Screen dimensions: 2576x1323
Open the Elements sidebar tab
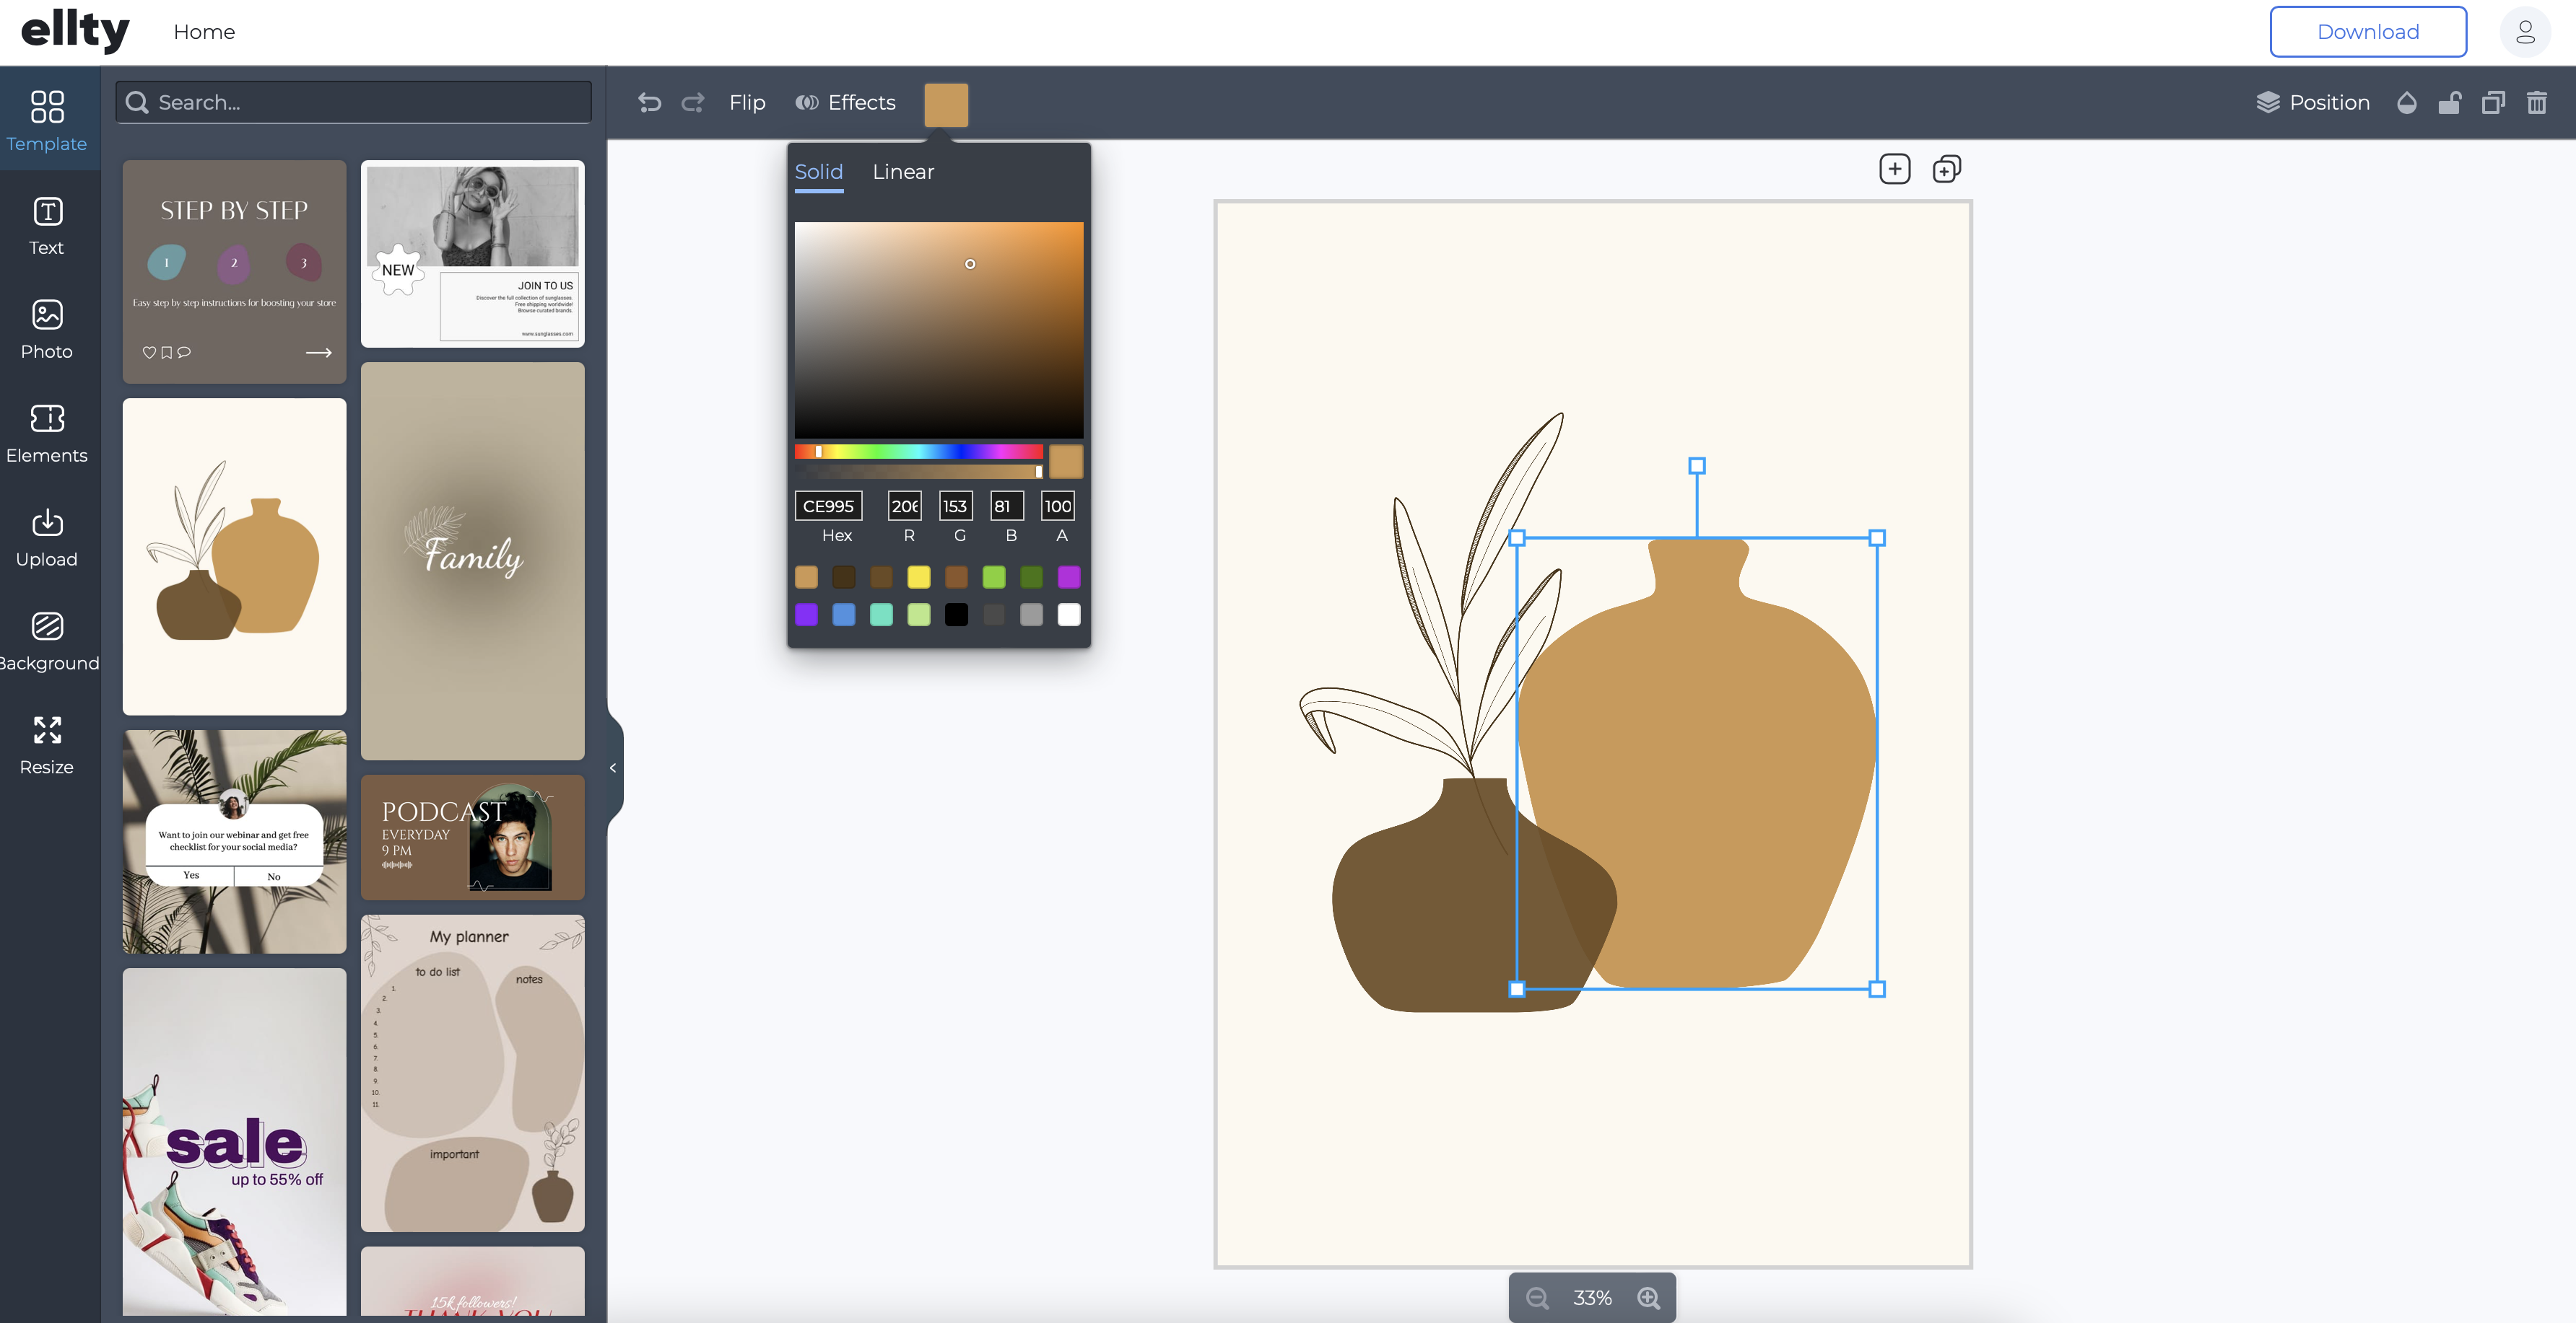(47, 431)
